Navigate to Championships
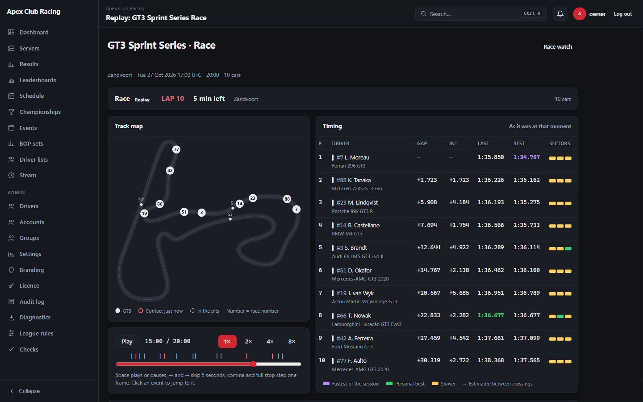Viewport: 643px width, 402px height. point(49,112)
